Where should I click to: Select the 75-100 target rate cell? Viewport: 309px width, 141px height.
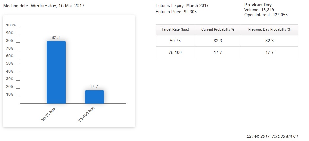coord(175,52)
